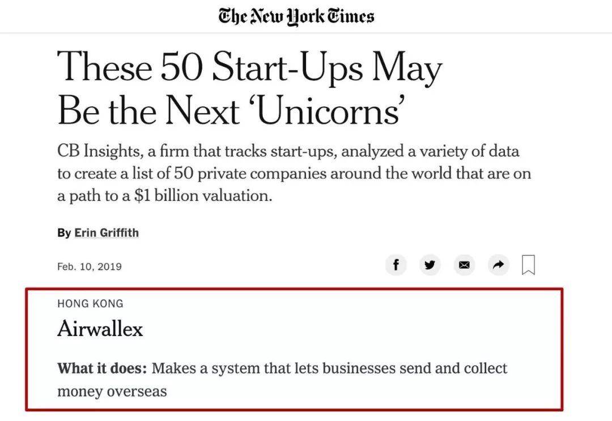
Task: Open Erin Griffith's author page
Action: pos(107,233)
